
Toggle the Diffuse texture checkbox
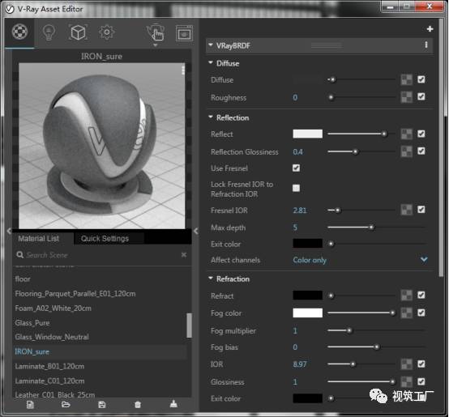421,79
